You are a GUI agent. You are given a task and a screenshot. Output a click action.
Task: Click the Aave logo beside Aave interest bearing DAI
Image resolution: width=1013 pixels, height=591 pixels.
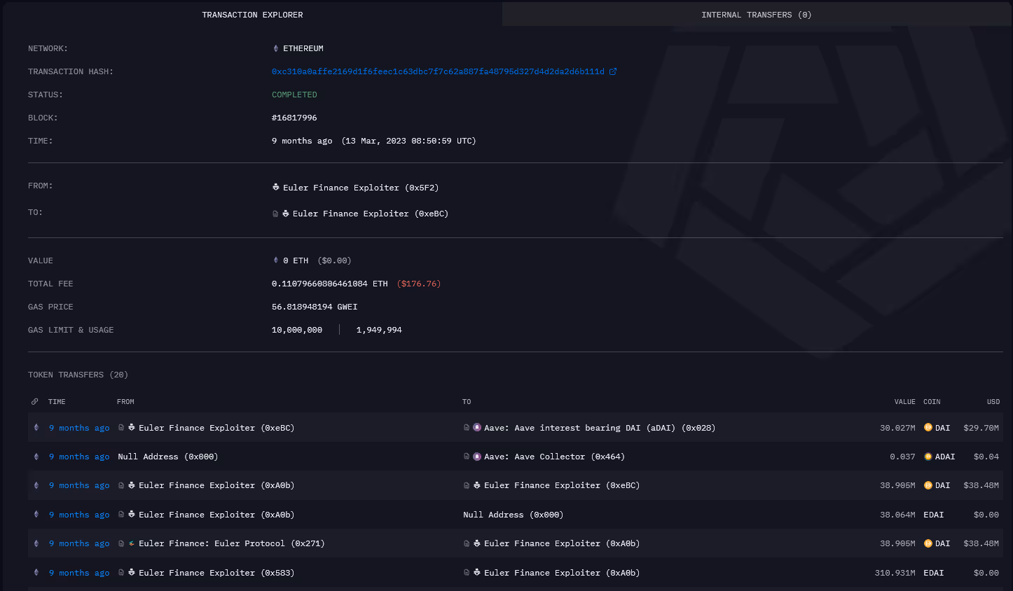tap(477, 427)
